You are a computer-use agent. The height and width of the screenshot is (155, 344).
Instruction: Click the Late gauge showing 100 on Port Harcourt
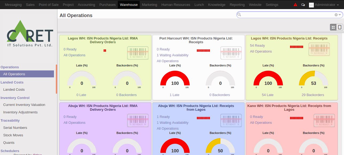175,79
